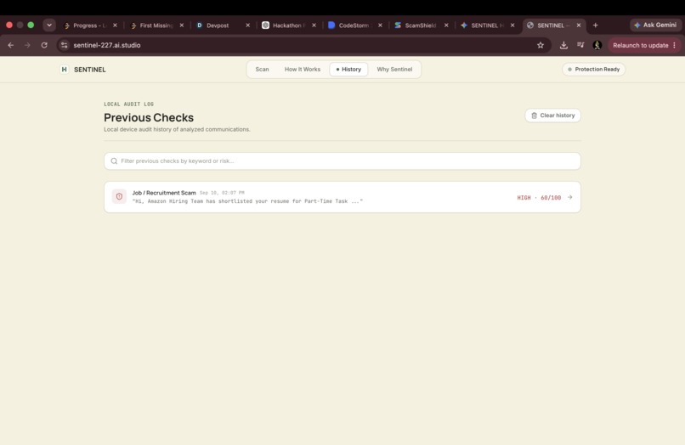Expand the tab search dropdown
The image size is (685, 445).
click(49, 25)
